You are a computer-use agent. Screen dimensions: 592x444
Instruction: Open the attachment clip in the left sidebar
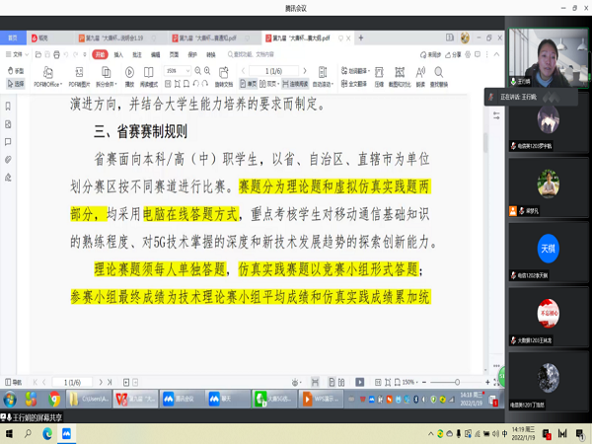(x=8, y=160)
